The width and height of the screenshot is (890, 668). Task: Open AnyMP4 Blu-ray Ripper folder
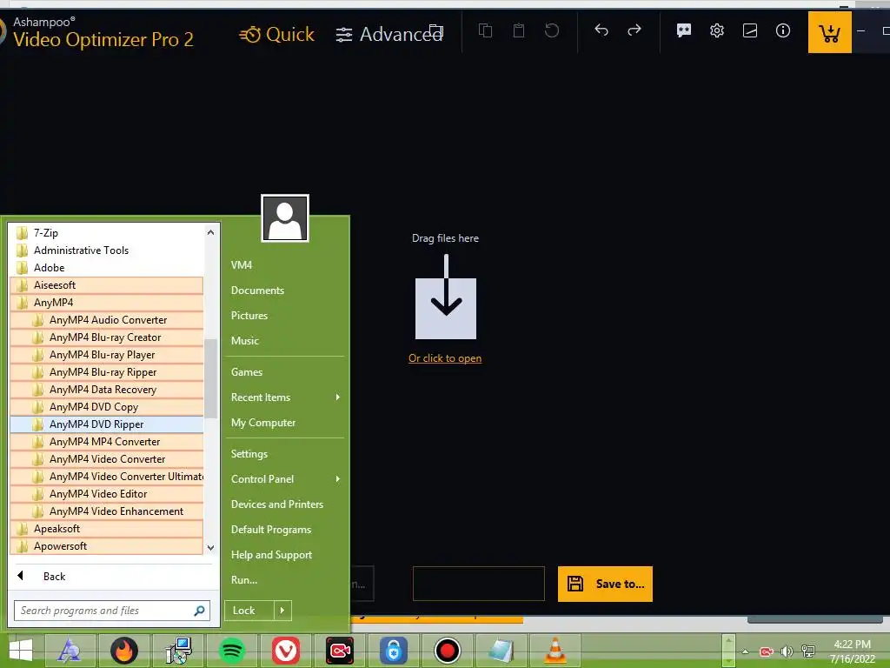tap(107, 372)
